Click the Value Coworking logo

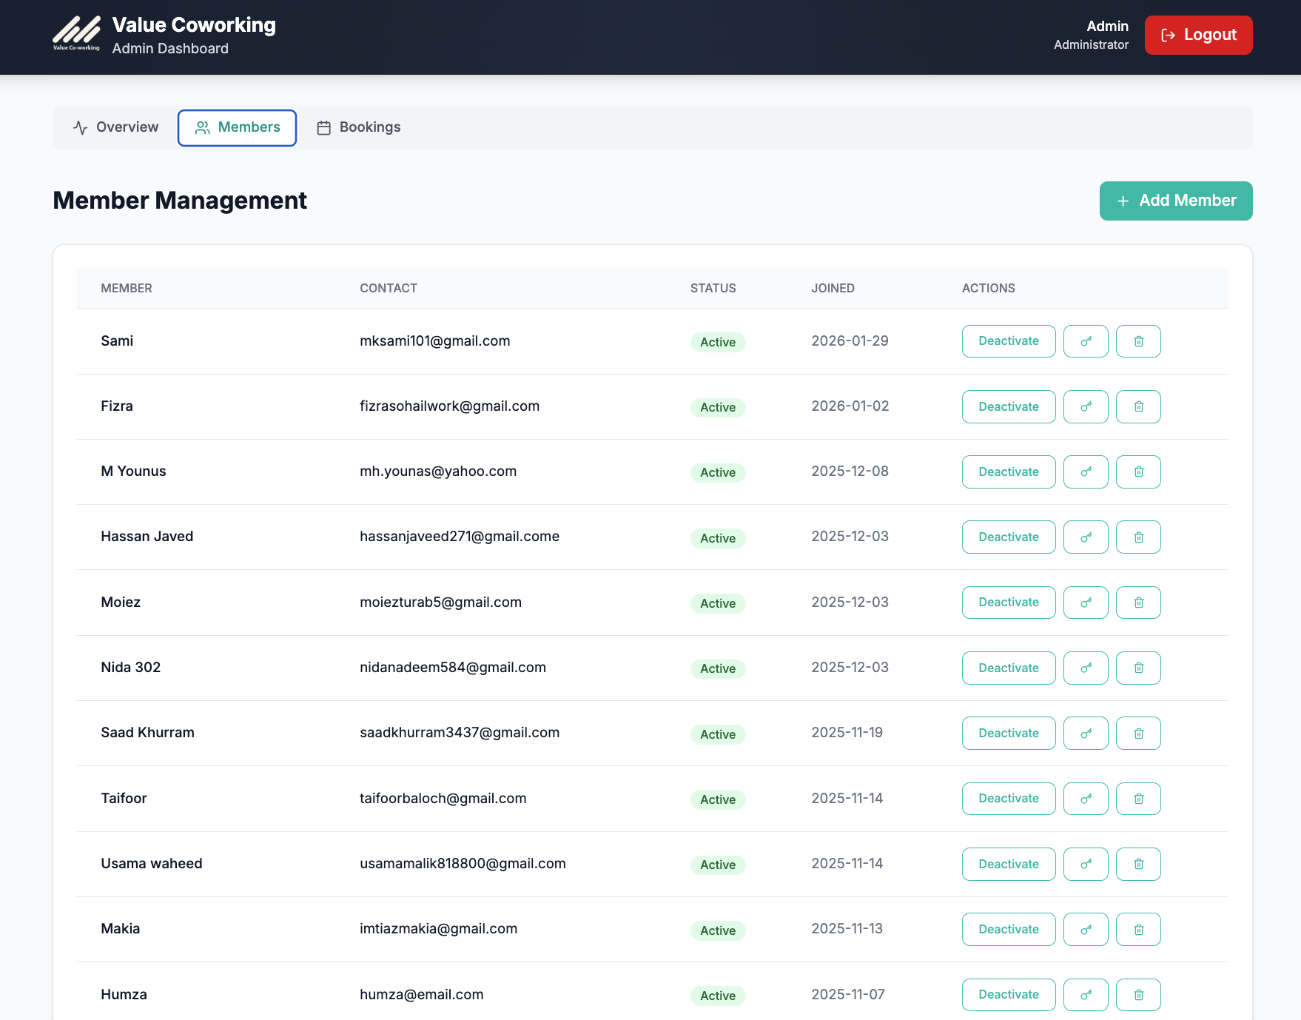pyautogui.click(x=76, y=34)
